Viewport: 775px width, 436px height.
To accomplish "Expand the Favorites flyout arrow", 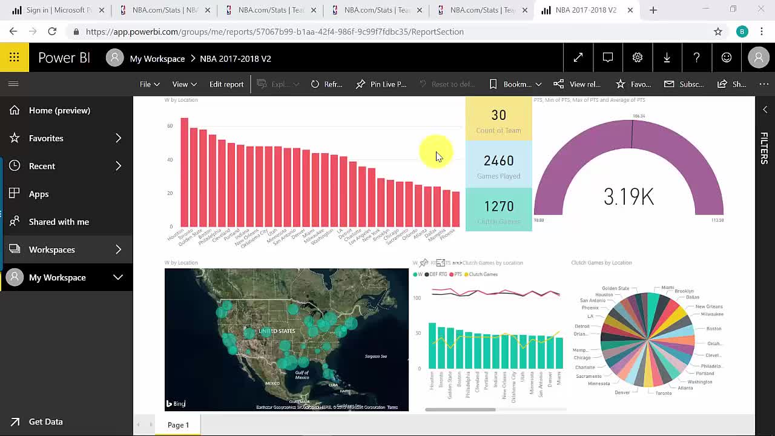I will (x=118, y=138).
